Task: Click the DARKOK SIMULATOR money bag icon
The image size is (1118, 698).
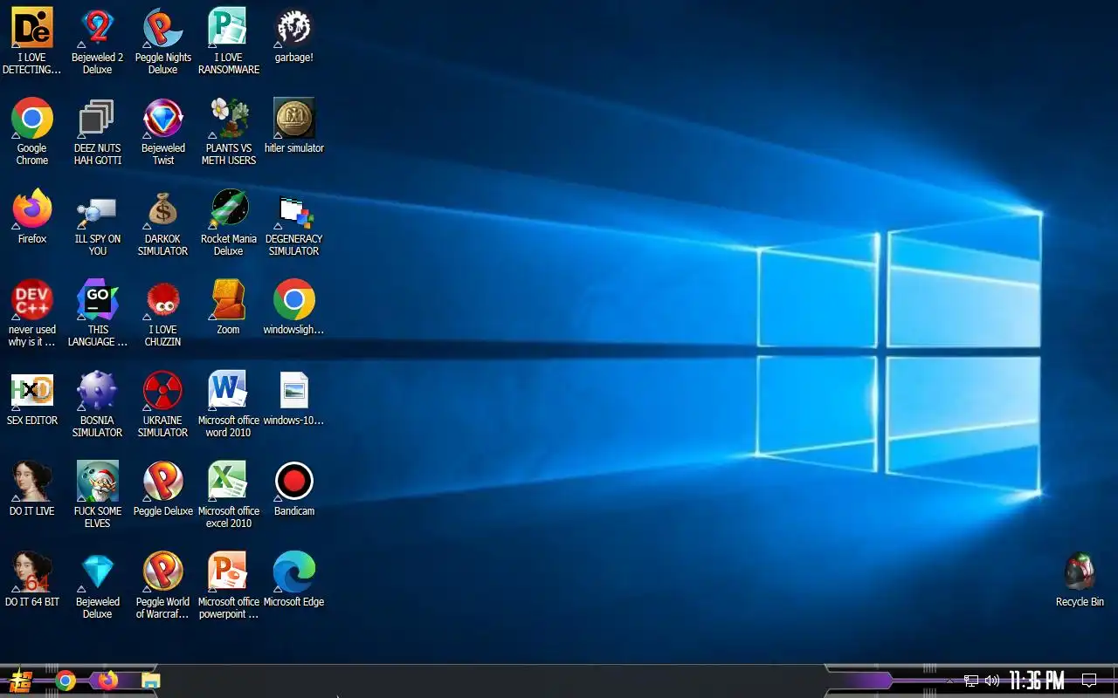Action: pyautogui.click(x=163, y=222)
